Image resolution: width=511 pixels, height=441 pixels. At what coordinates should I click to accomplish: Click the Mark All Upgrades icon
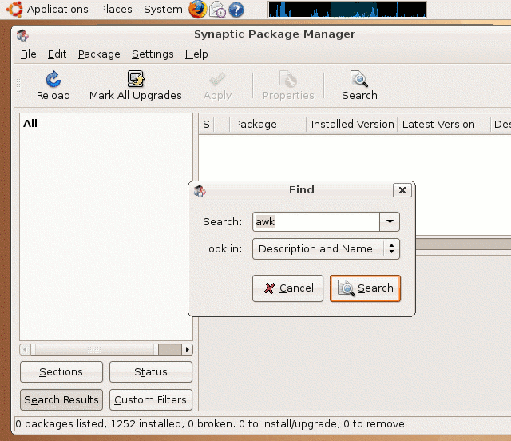(x=136, y=79)
